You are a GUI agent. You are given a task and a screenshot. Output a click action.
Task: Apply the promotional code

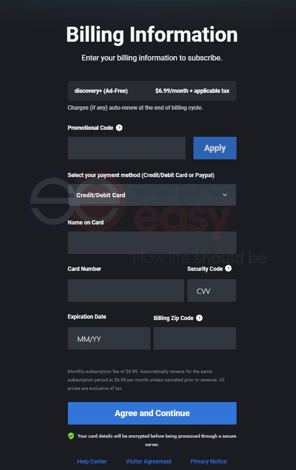215,148
